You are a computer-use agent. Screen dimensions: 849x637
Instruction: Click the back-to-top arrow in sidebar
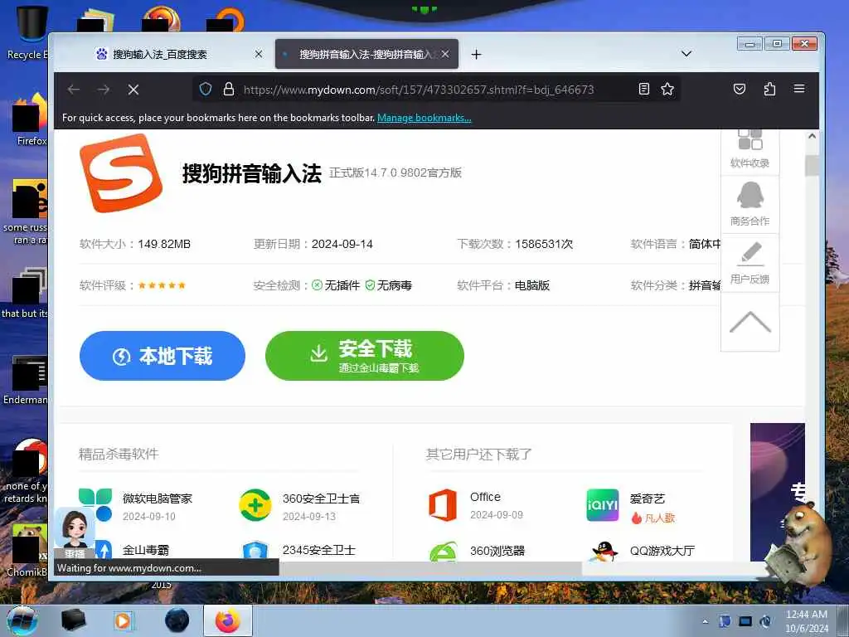pos(750,323)
